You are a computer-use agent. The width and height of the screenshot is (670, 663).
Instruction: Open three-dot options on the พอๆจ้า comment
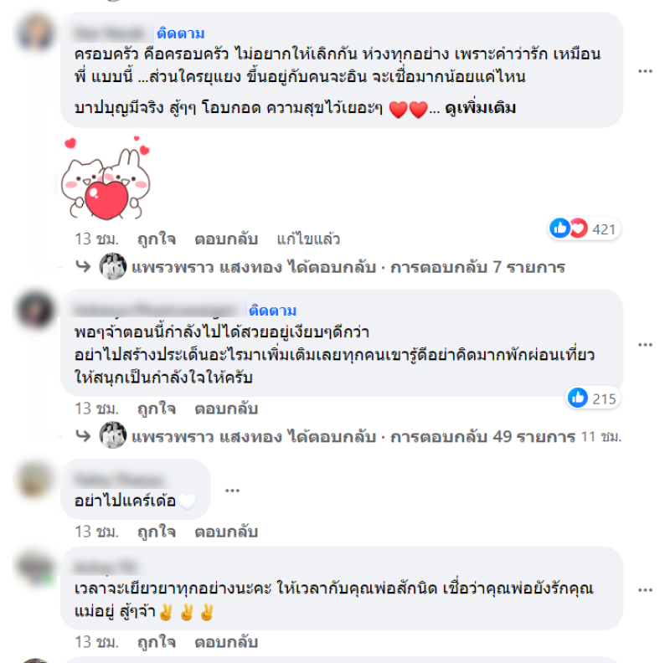[645, 344]
